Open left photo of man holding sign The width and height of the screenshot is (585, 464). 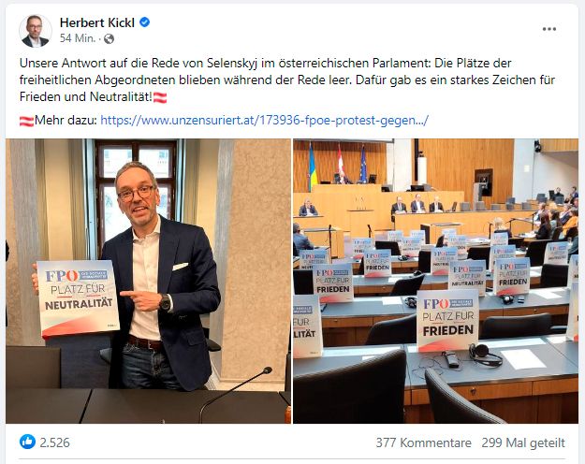[x=148, y=282]
